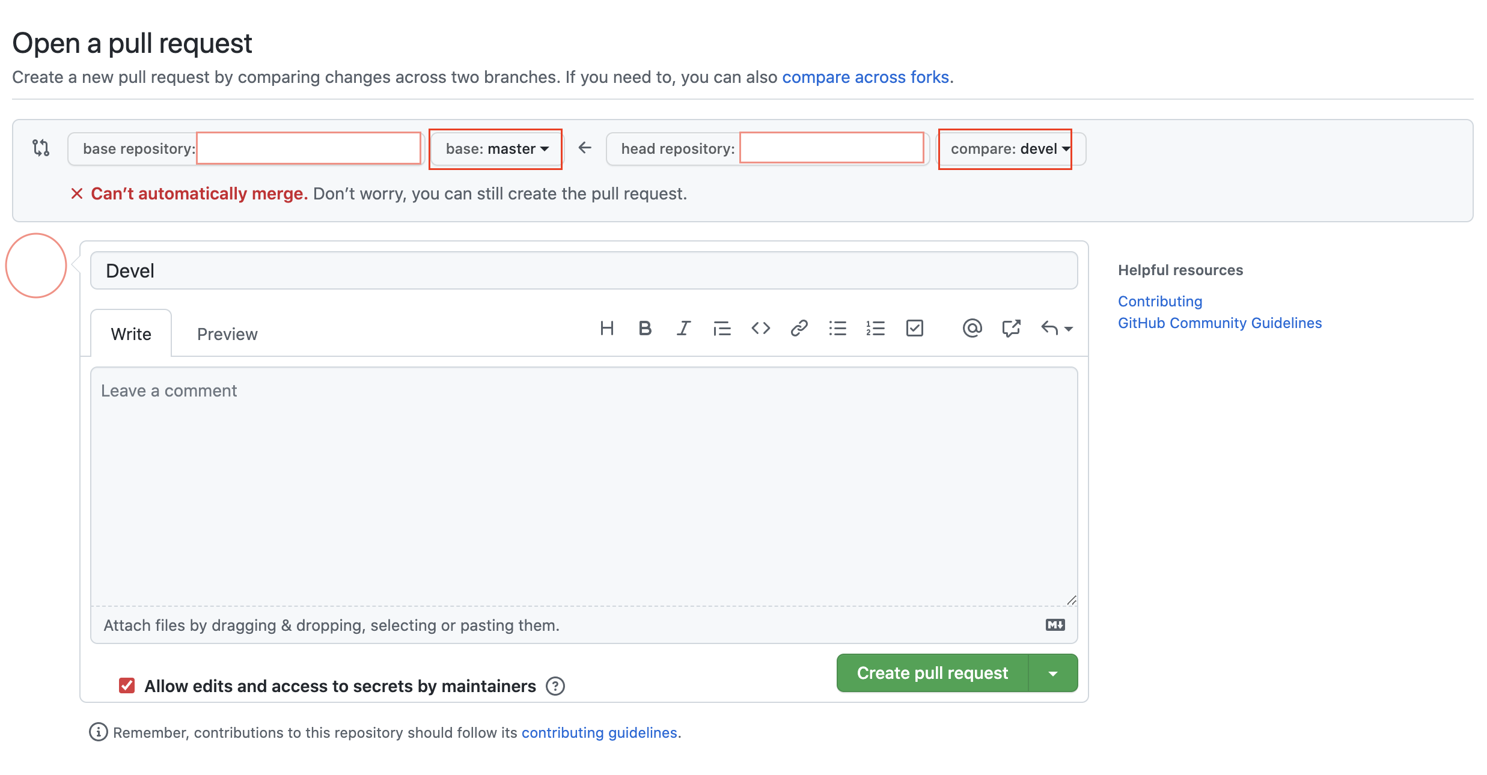Insert a bulleted list
Viewport: 1487px width, 775px height.
(x=837, y=328)
